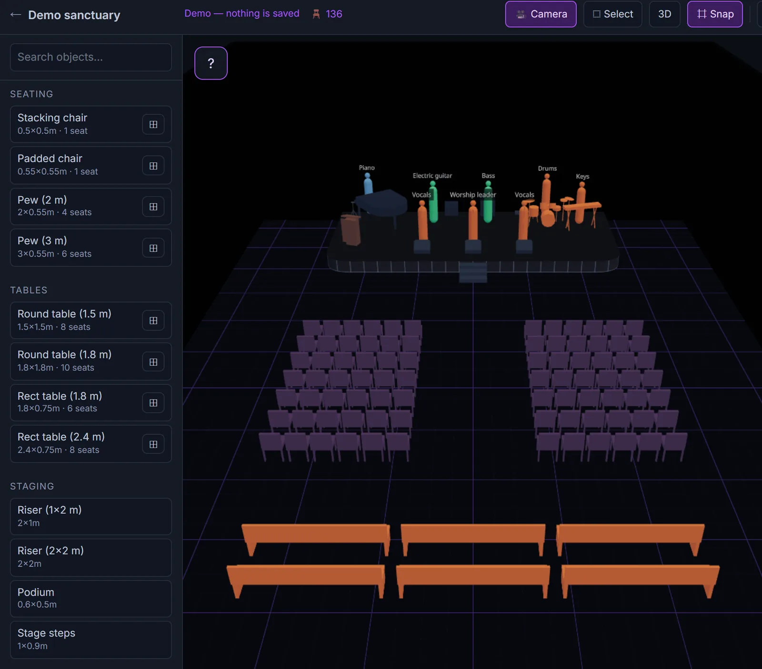Add the Riser (2×2 m) staging item

point(91,558)
